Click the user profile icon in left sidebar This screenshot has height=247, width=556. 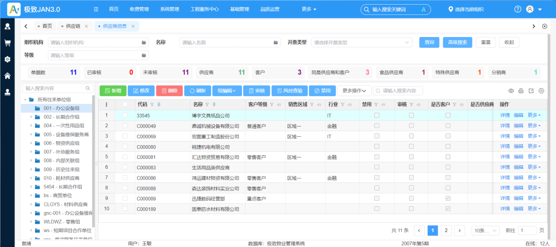7,26
